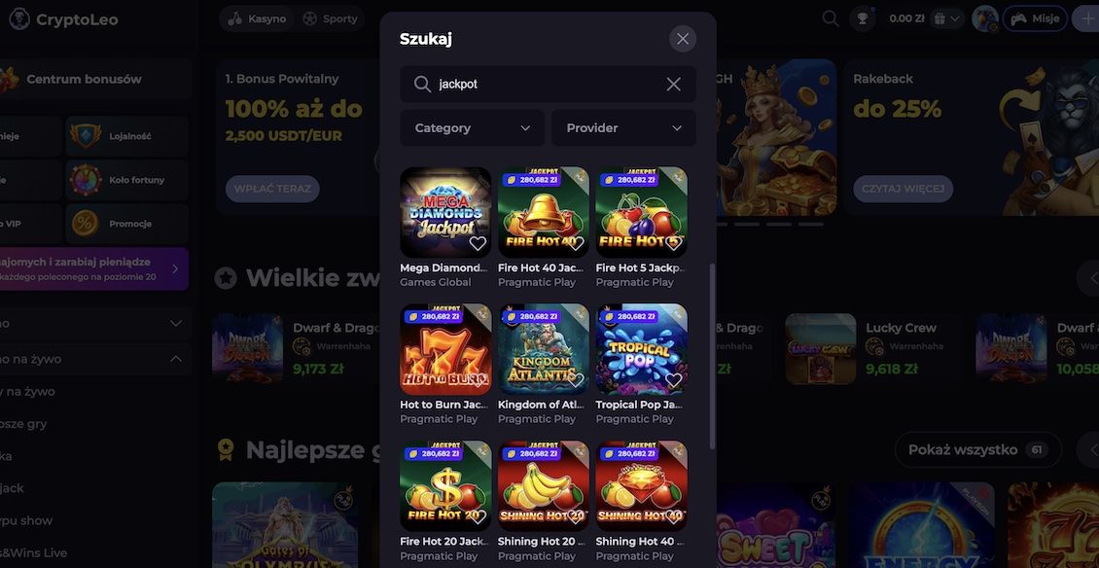The width and height of the screenshot is (1099, 568).
Task: Close the Szukaj search dialog
Action: (x=682, y=39)
